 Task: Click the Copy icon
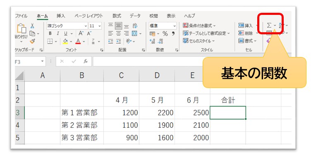pyautogui.click(x=32, y=33)
